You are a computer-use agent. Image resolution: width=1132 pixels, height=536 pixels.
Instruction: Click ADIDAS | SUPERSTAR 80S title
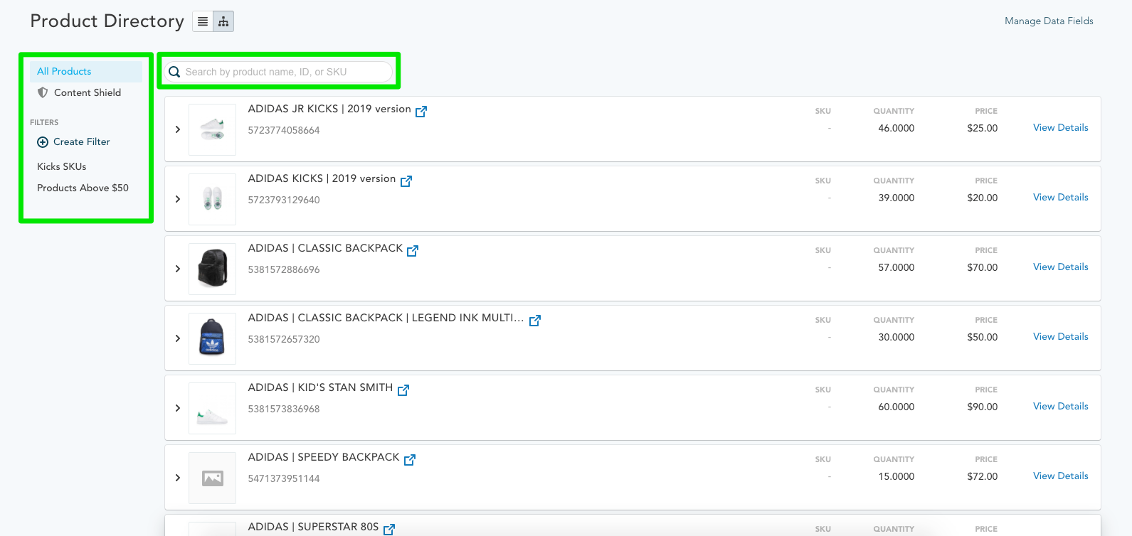313,527
